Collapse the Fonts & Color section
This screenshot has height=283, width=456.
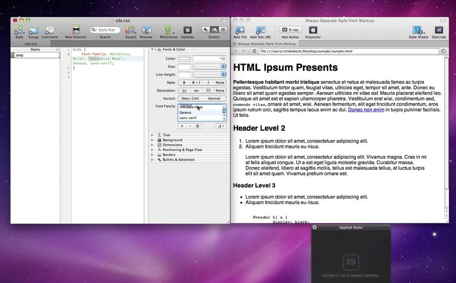pyautogui.click(x=152, y=50)
